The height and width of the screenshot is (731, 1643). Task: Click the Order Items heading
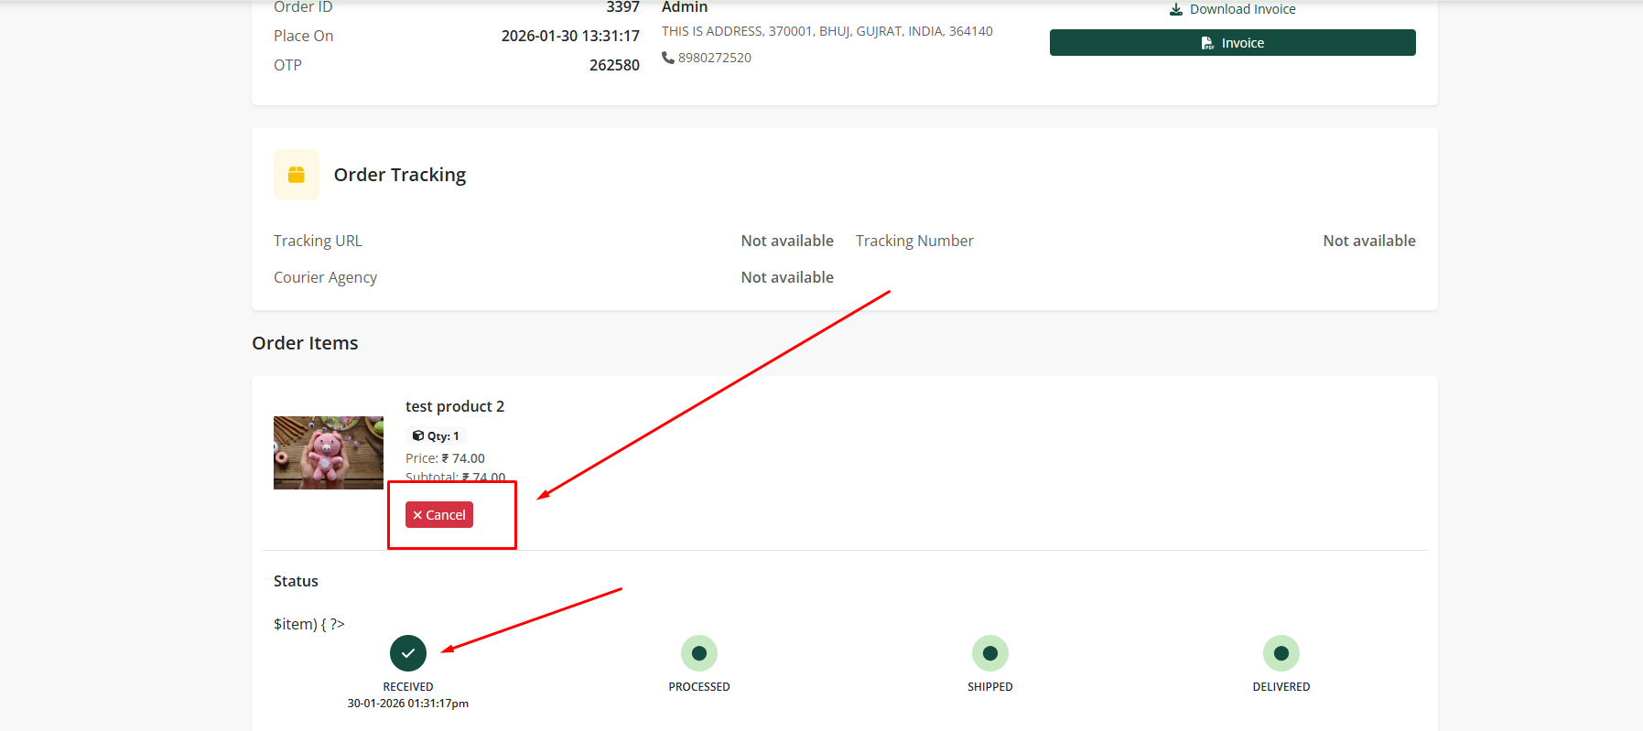[305, 343]
